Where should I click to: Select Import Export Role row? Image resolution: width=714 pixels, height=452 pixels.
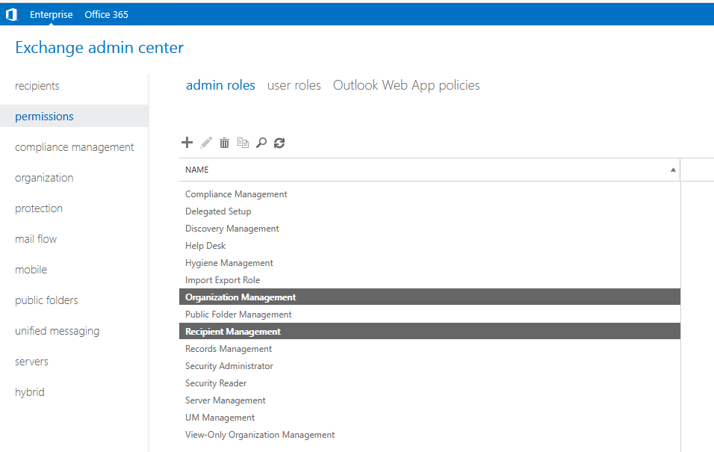tap(429, 280)
